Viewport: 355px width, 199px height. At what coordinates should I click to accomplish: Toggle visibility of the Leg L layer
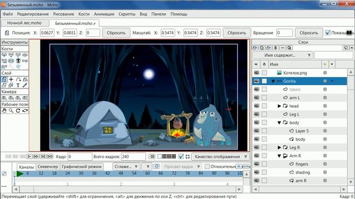point(256,114)
